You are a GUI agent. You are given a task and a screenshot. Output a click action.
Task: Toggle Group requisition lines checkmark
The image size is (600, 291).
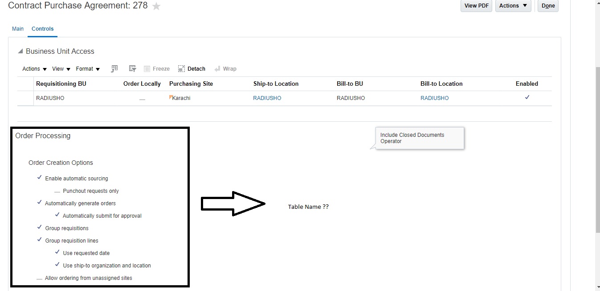(x=40, y=240)
